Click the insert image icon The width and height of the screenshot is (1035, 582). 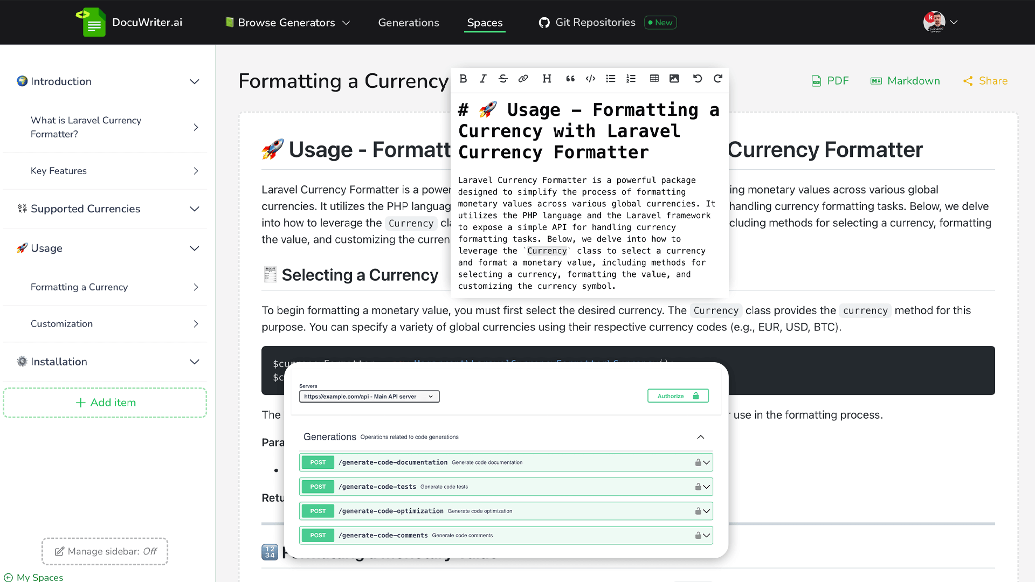pyautogui.click(x=674, y=79)
